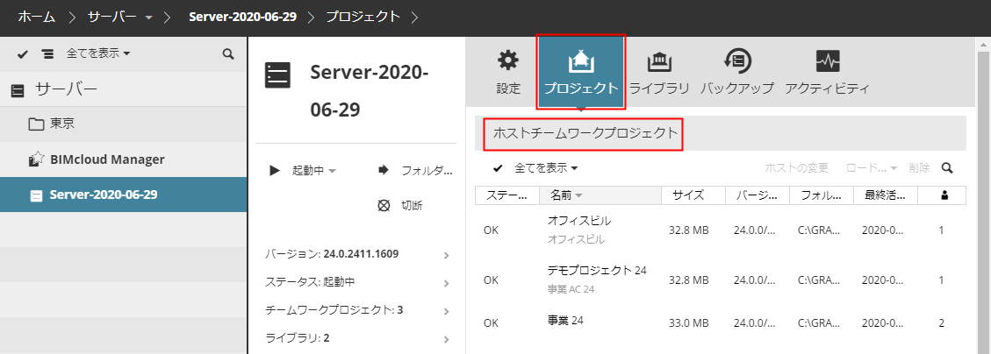Select the オフィスビル project row
This screenshot has width=991, height=354.
click(721, 230)
